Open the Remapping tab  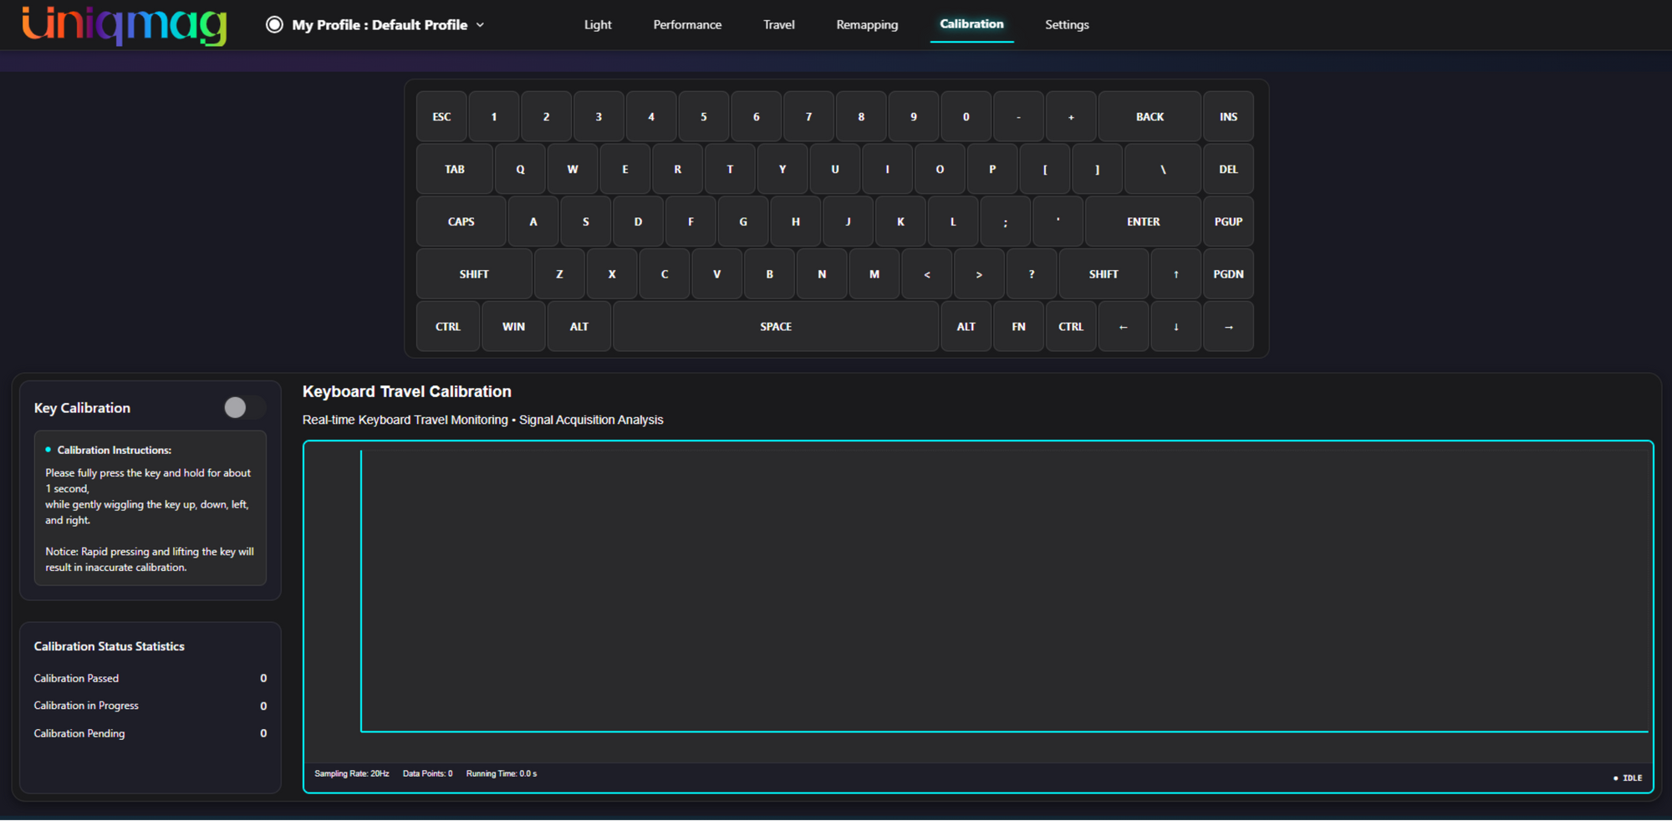(x=867, y=25)
